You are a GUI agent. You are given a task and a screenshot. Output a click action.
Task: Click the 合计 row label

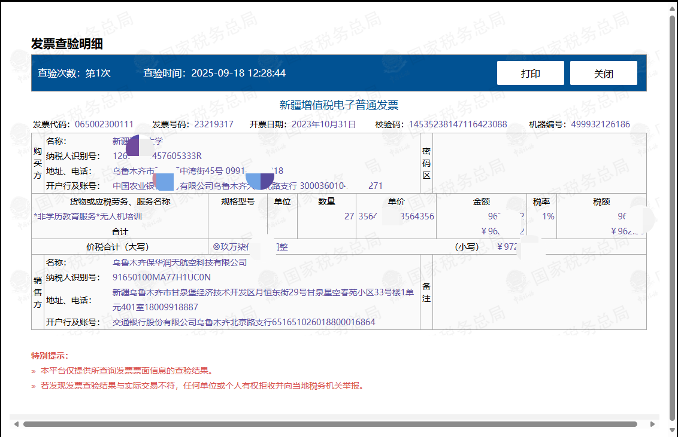click(x=120, y=232)
